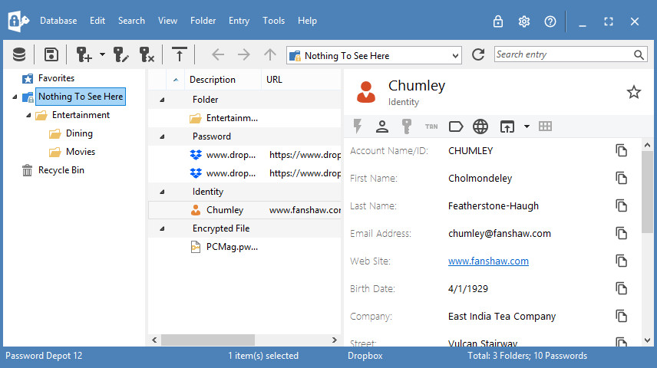
Task: Collapse the Identity group in list
Action: tap(162, 192)
